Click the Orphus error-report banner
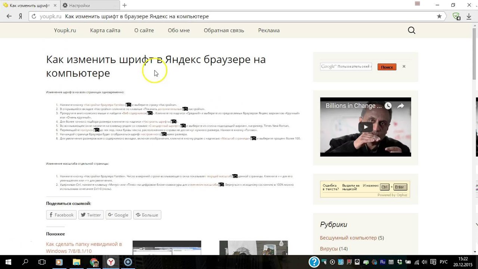Screen dimensions: 478x269 coord(365,189)
